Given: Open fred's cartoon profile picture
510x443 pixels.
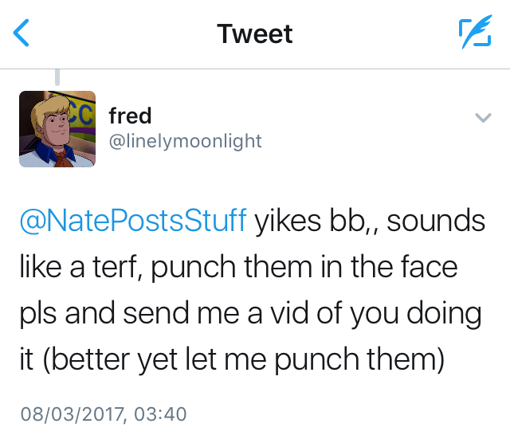Looking at the screenshot, I should pos(57,127).
